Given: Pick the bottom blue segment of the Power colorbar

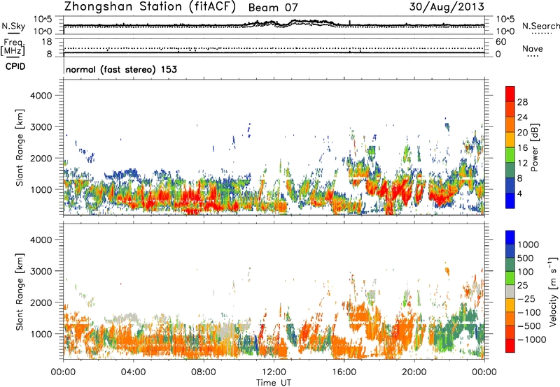Looking at the screenshot, I should [x=510, y=200].
